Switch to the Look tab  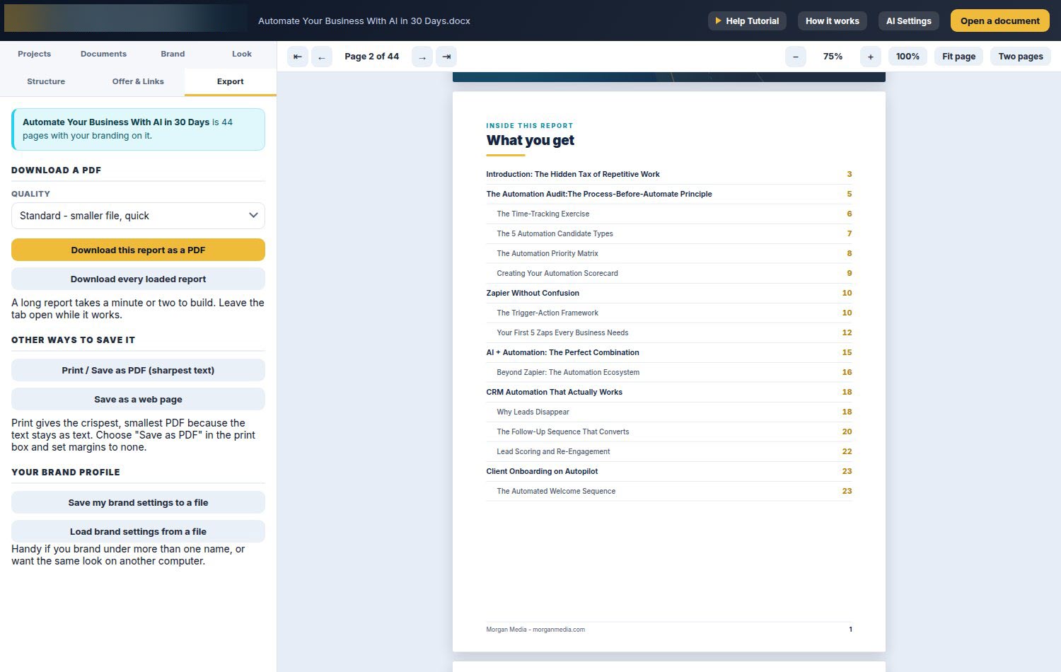pyautogui.click(x=242, y=54)
